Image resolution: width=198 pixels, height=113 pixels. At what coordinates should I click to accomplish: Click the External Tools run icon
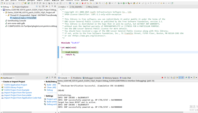coord(128,3)
